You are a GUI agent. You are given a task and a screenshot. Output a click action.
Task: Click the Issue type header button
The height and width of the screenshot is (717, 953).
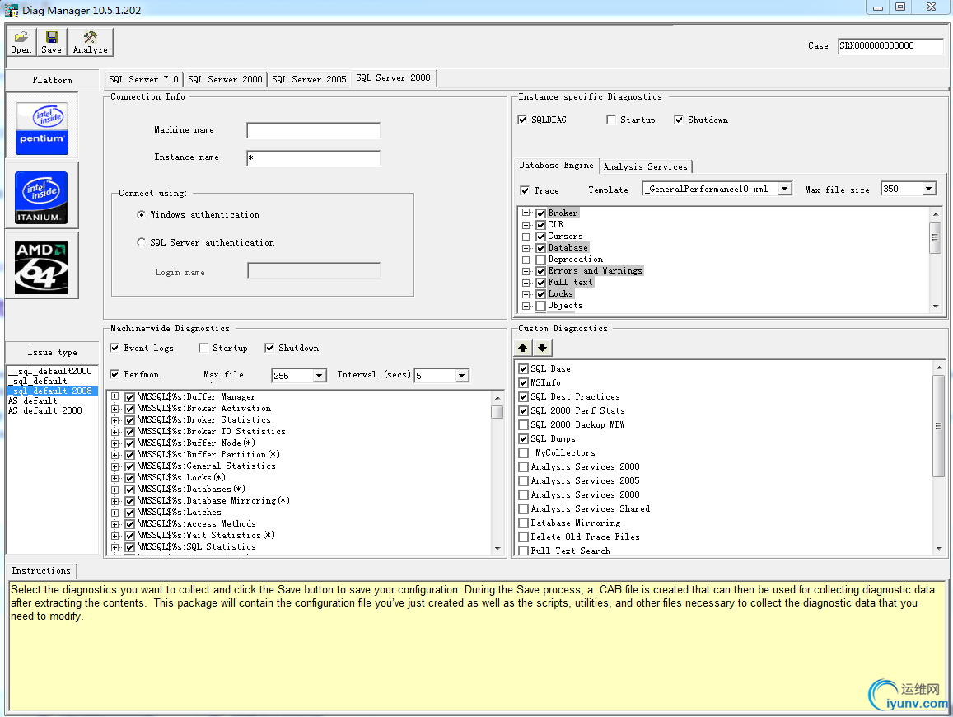52,352
